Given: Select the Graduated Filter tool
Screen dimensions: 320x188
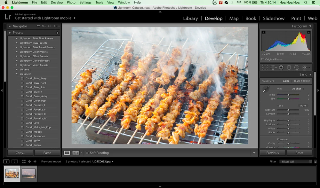Looking at the screenshot, I should point(289,67).
